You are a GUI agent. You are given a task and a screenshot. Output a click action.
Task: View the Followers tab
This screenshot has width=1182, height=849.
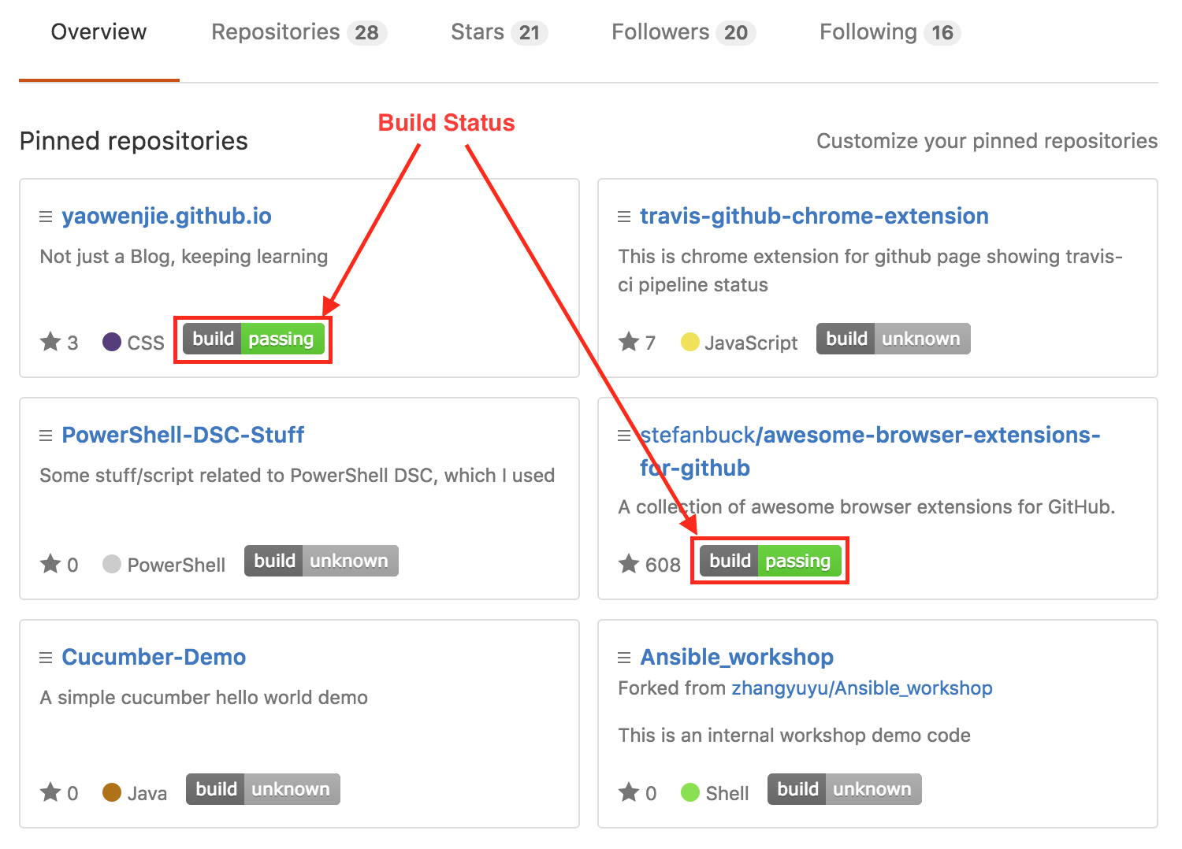[683, 32]
